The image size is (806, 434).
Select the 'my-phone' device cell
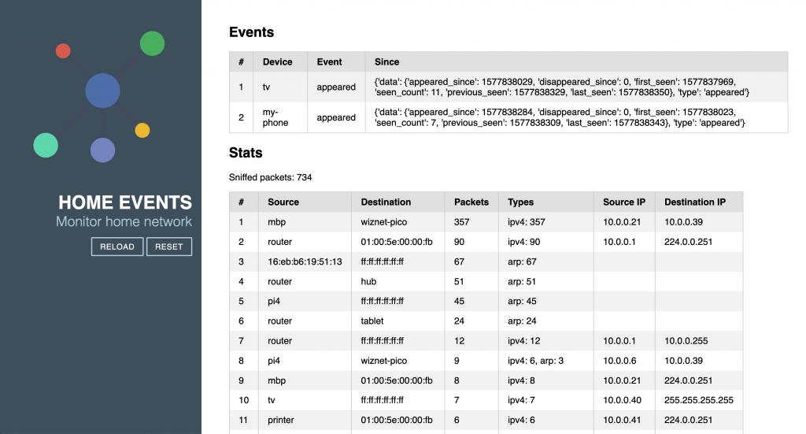(x=275, y=117)
